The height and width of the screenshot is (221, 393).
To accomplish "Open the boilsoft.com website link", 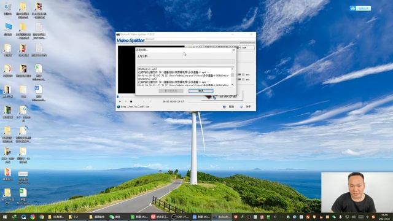I will coord(135,107).
